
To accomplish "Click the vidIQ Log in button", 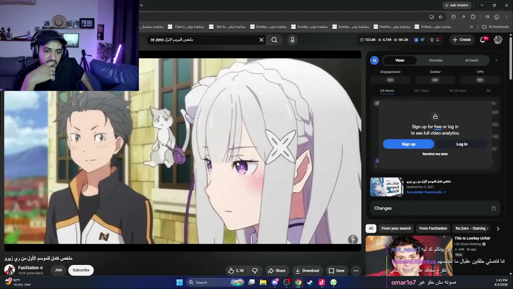I will point(462,144).
